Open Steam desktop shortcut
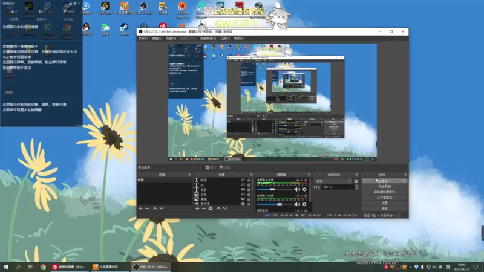The height and width of the screenshot is (272, 484). pyautogui.click(x=125, y=29)
